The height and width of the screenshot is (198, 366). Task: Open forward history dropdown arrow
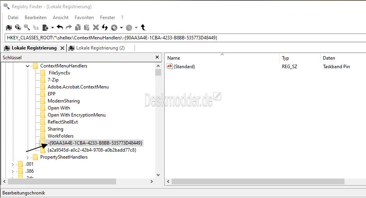pyautogui.click(x=136, y=28)
